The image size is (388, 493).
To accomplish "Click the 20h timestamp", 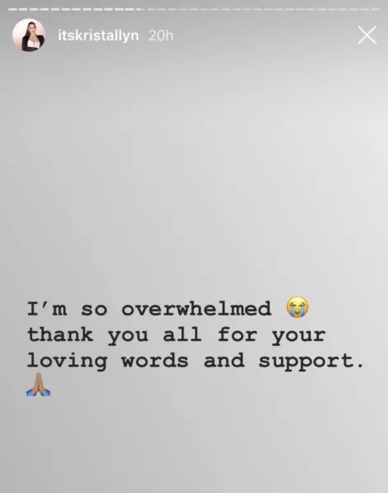I will click(x=160, y=36).
